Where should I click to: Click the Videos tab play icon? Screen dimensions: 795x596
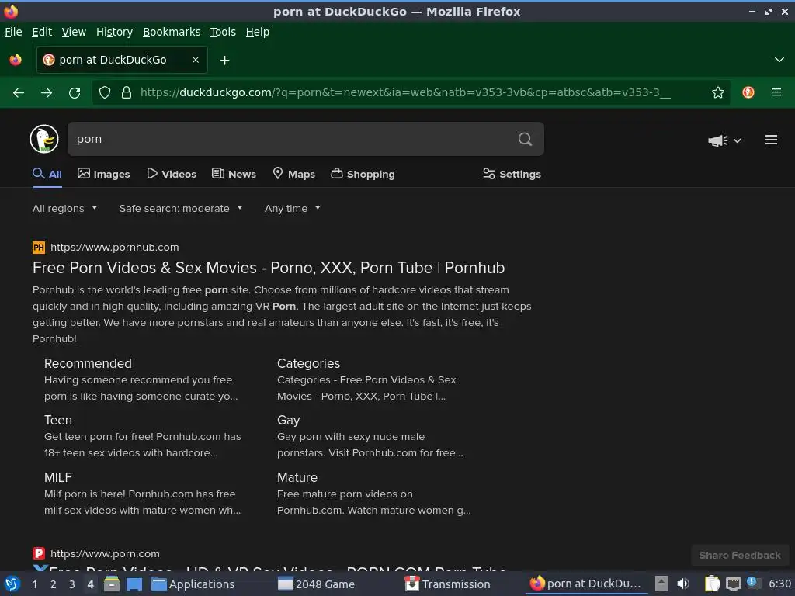(152, 173)
